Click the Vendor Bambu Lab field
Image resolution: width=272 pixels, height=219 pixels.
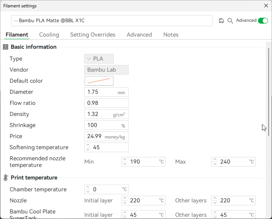106,70
